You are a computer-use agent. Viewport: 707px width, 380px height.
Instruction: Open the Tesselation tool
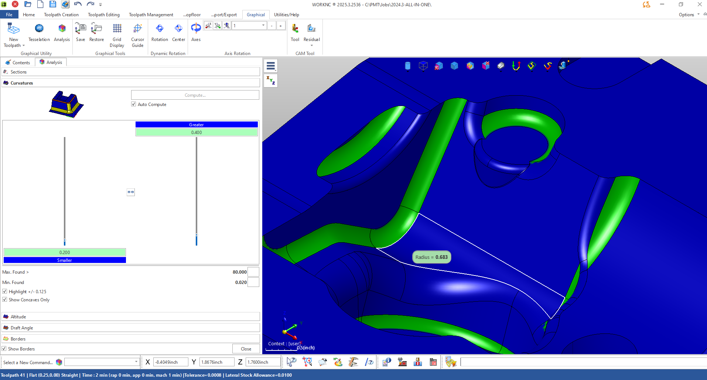pyautogui.click(x=39, y=33)
